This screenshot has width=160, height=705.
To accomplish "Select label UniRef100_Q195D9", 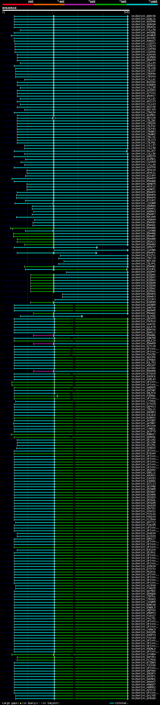I will point(143,58).
